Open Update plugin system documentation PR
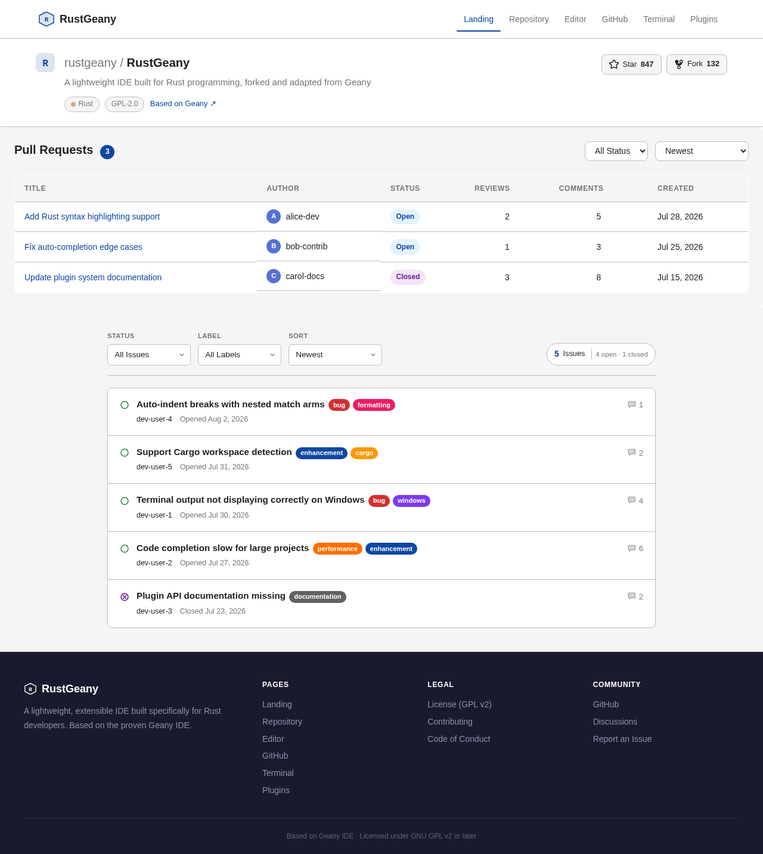 (x=93, y=277)
